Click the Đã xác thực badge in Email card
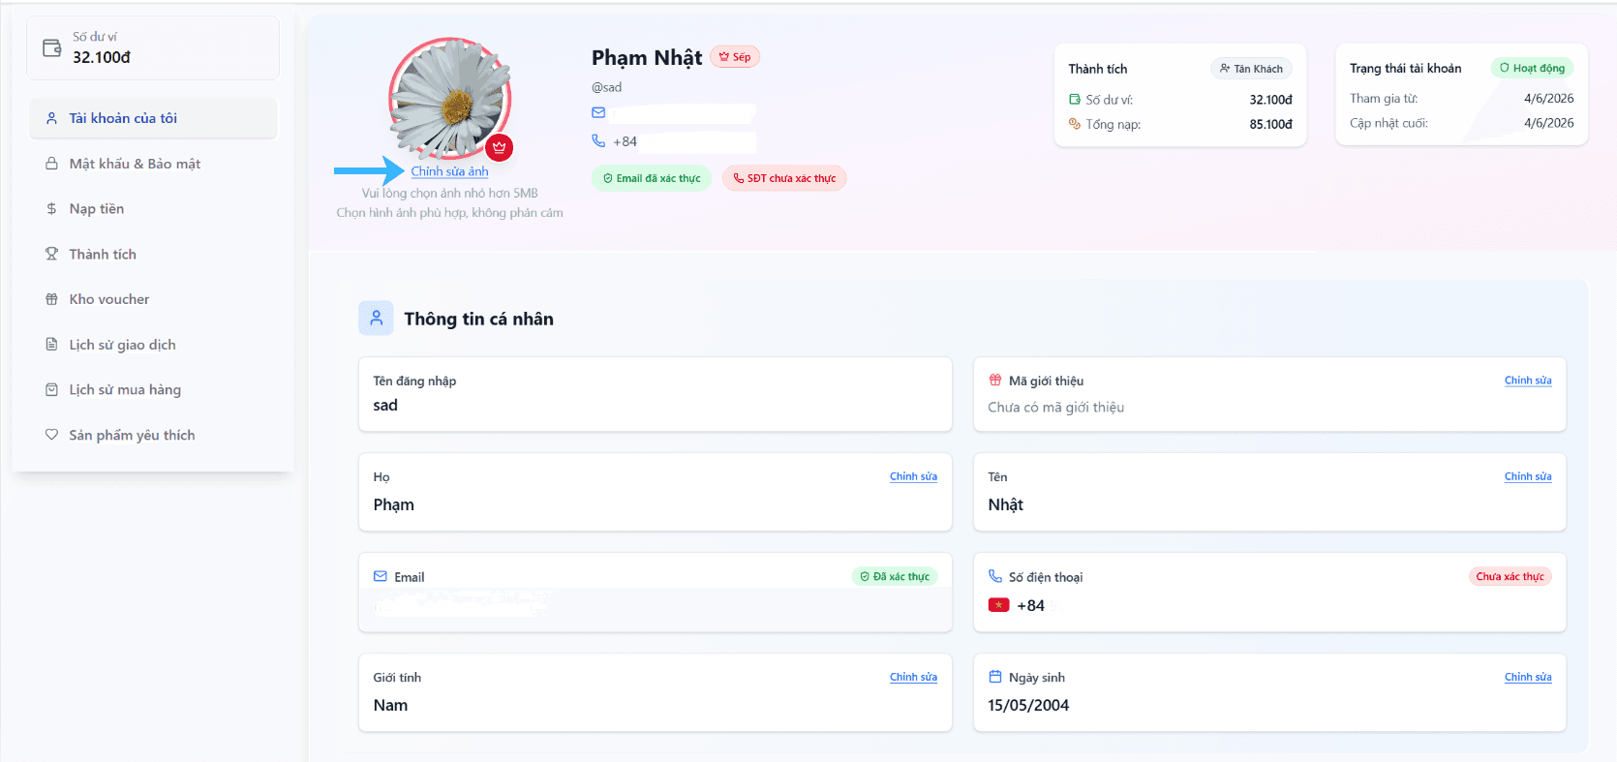This screenshot has height=762, width=1617. click(895, 576)
